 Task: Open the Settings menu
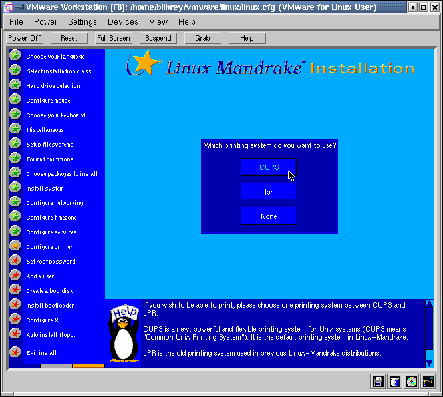(x=82, y=22)
